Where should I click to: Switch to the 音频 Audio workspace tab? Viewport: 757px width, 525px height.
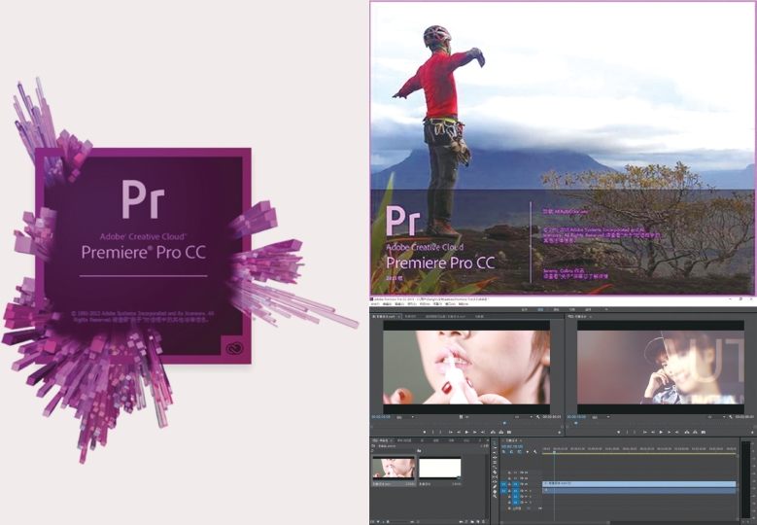(x=588, y=309)
